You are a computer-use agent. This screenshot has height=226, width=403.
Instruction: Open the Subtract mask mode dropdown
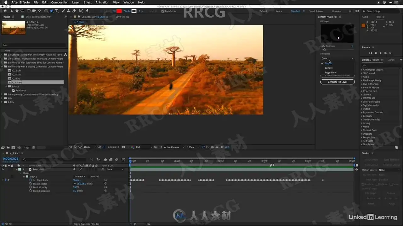point(80,177)
